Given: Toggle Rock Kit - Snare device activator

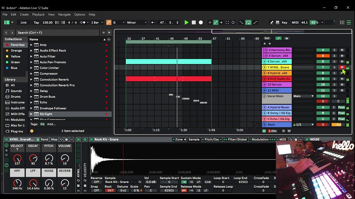Looking at the screenshot, I should tap(92, 140).
